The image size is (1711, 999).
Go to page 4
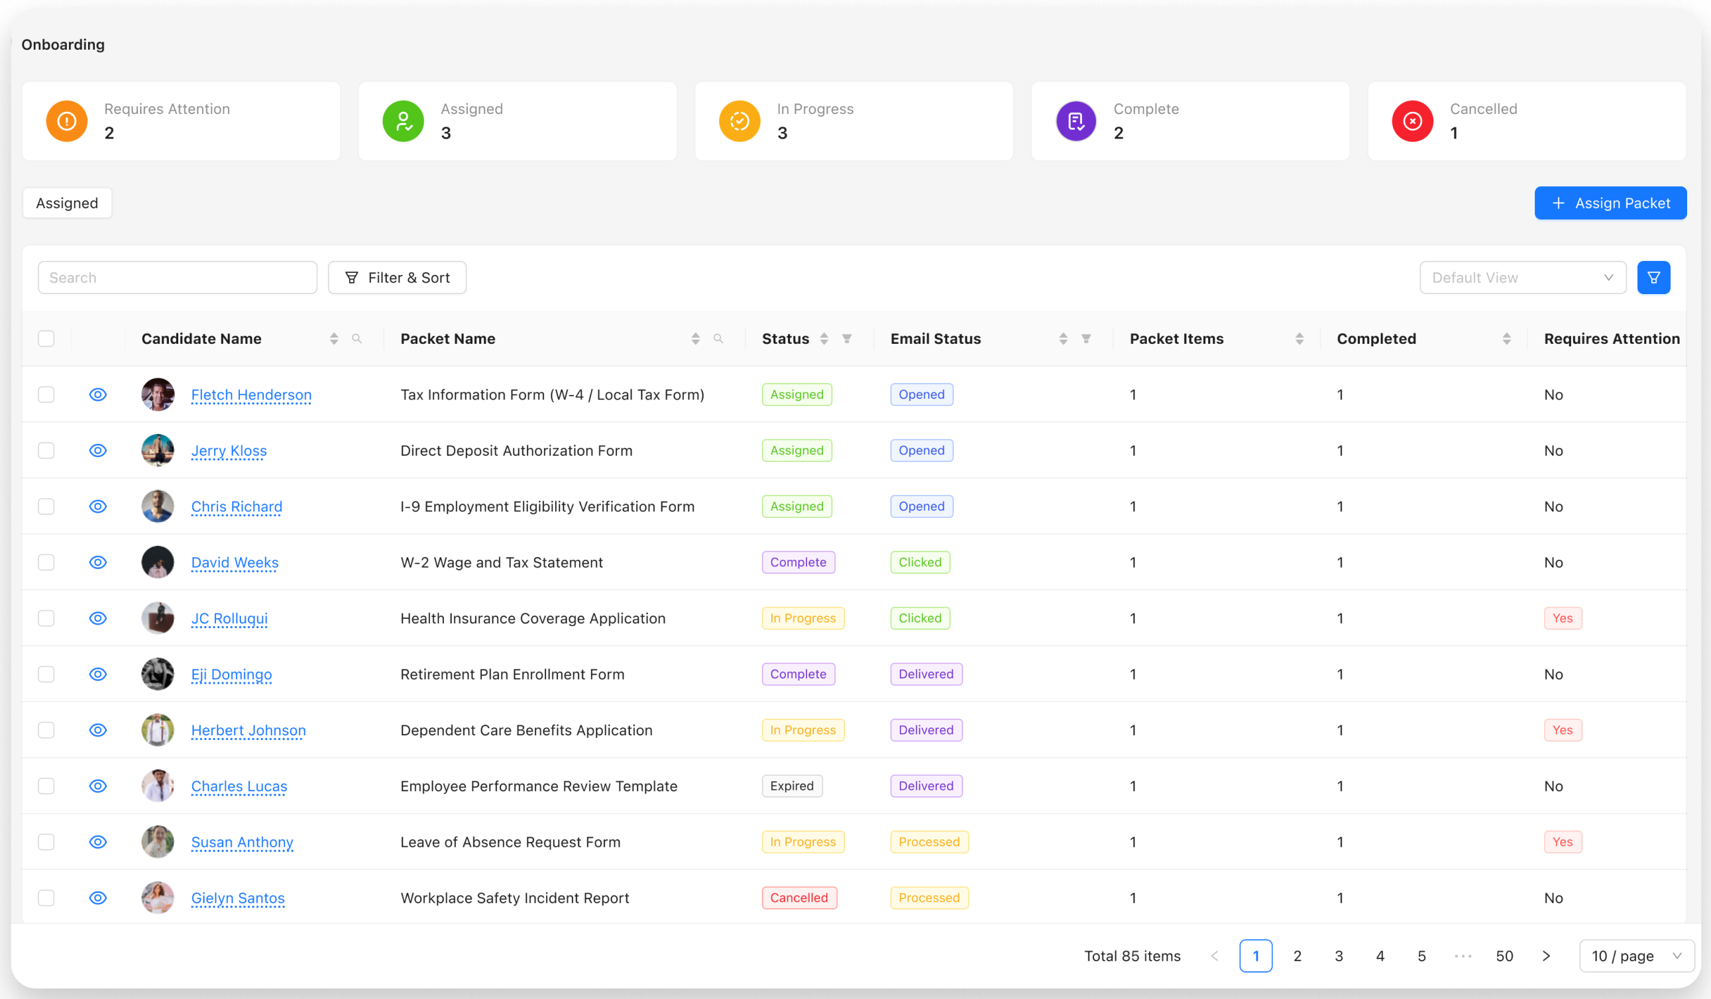pyautogui.click(x=1380, y=956)
